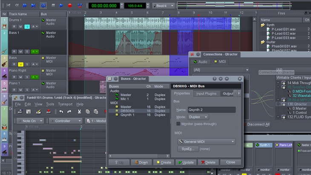Screen dimensions: 311x175
Task: Click the rewind transport icon
Action: tap(17, 6)
